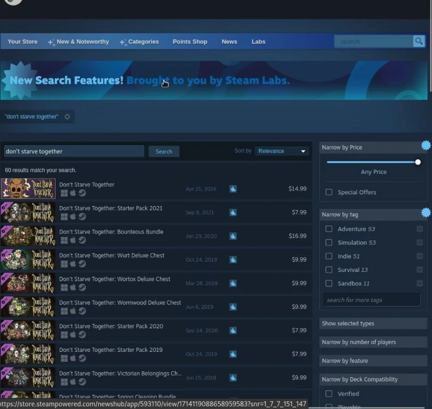Click the Any Price slider handle
The height and width of the screenshot is (409, 432).
pos(417,162)
